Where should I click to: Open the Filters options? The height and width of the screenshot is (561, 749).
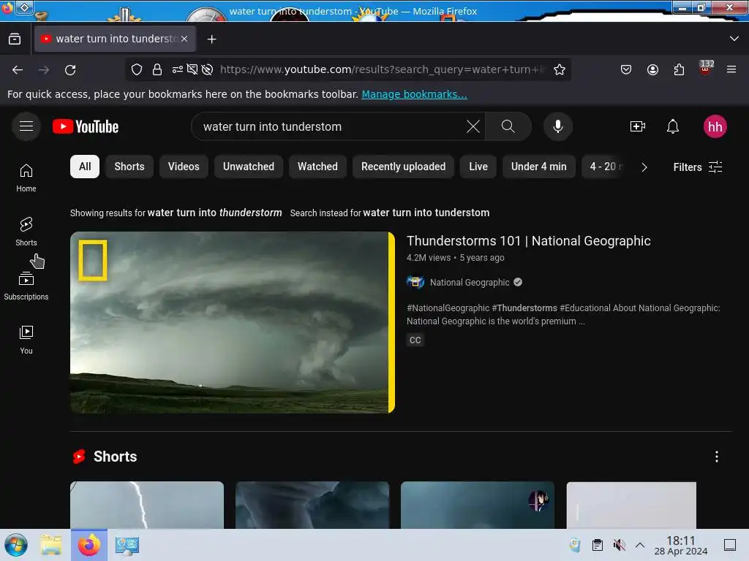(x=697, y=167)
